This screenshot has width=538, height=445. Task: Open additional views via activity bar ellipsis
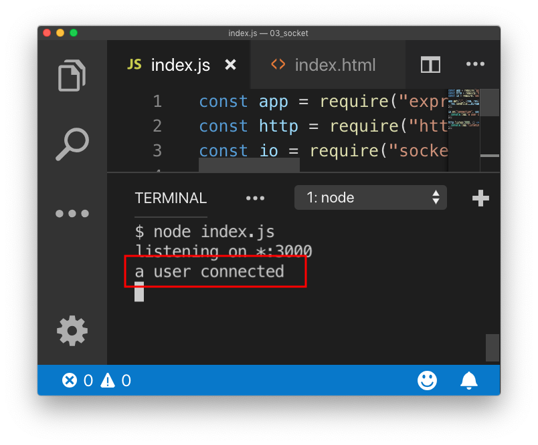pos(72,212)
